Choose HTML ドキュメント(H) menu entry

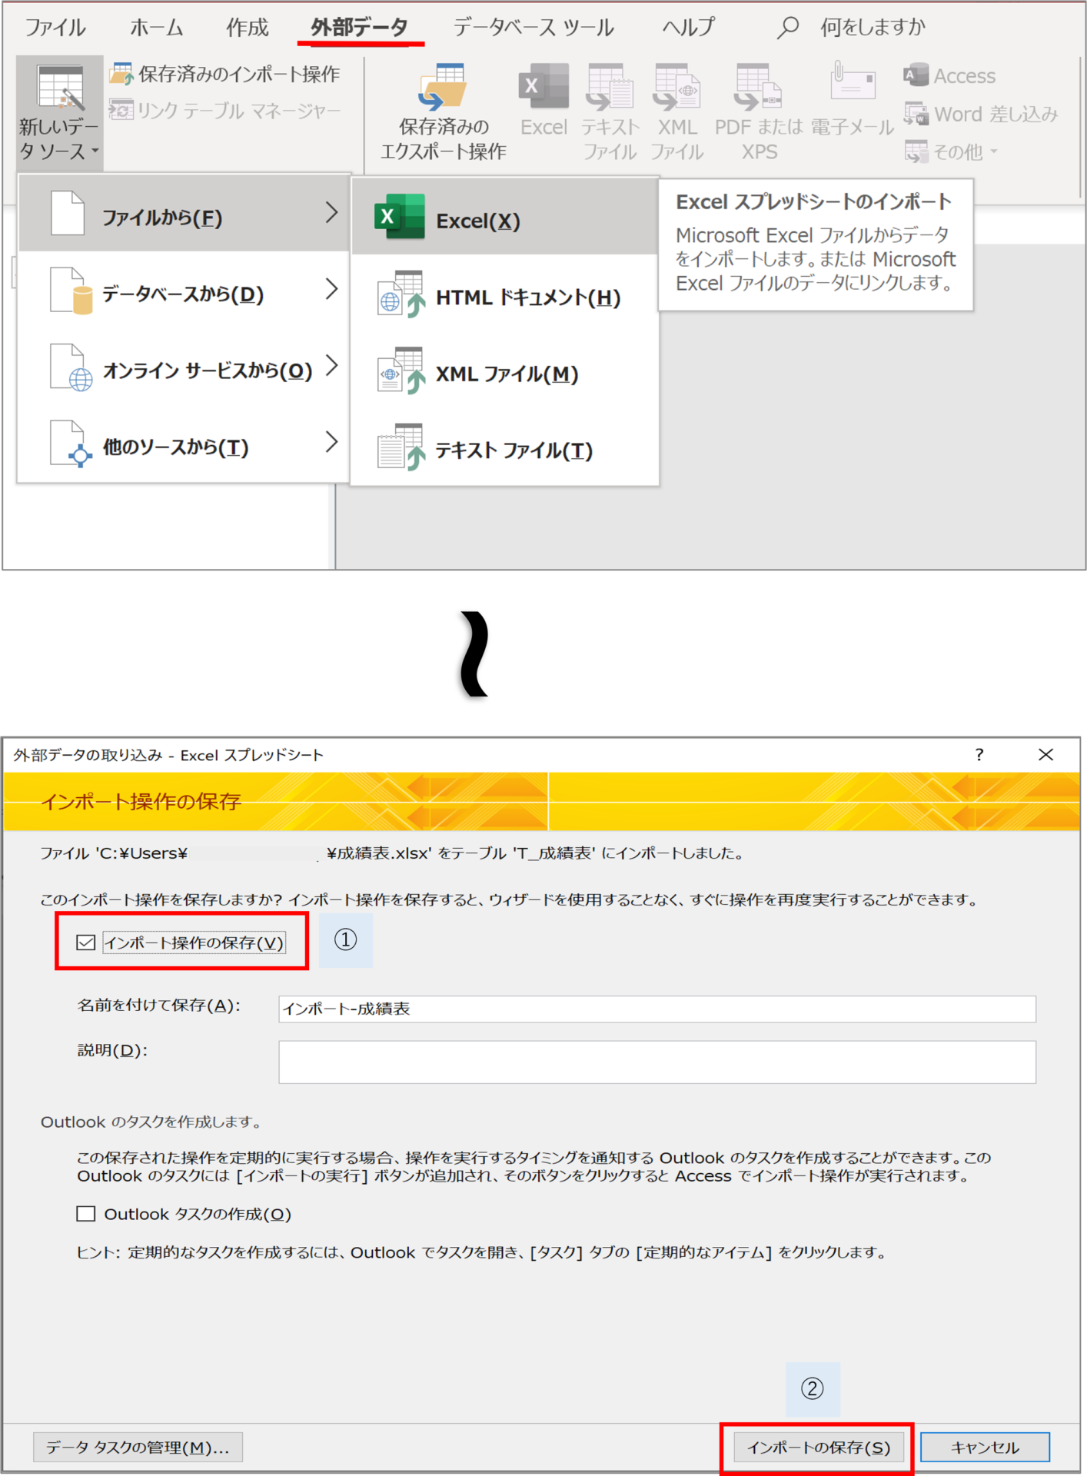click(x=505, y=297)
